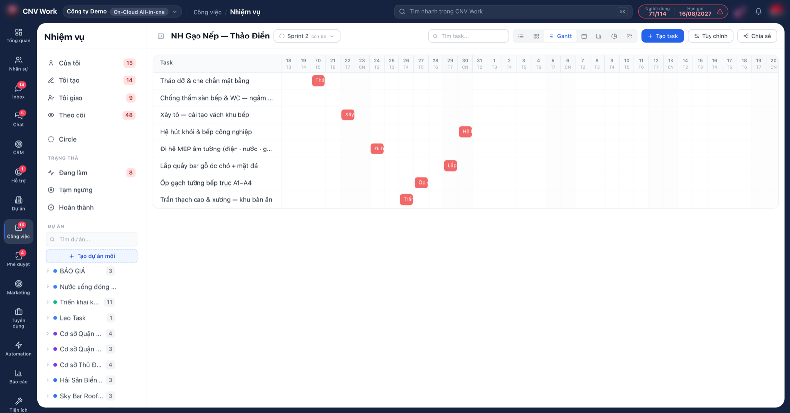Viewport: 790px width, 413px height.
Task: Open the Sprint 2 dropdown
Action: point(307,36)
